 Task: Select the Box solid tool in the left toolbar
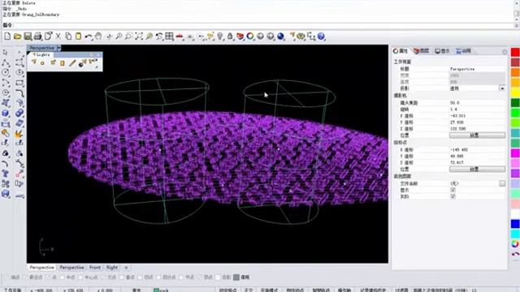tap(6, 114)
